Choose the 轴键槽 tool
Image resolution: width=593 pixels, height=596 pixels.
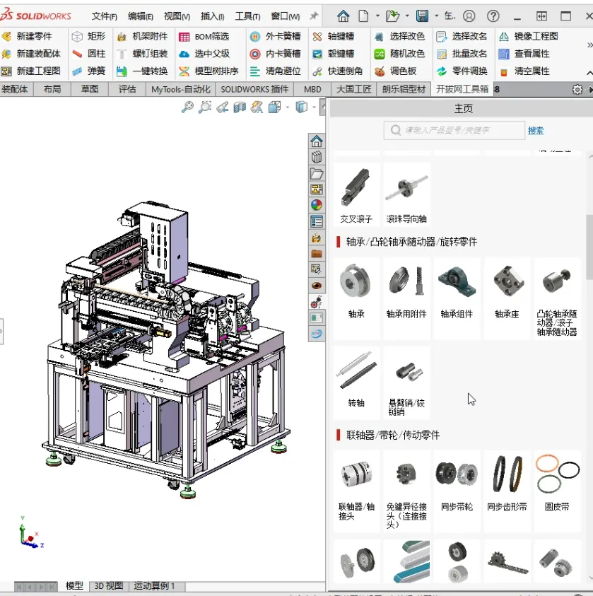tap(333, 37)
